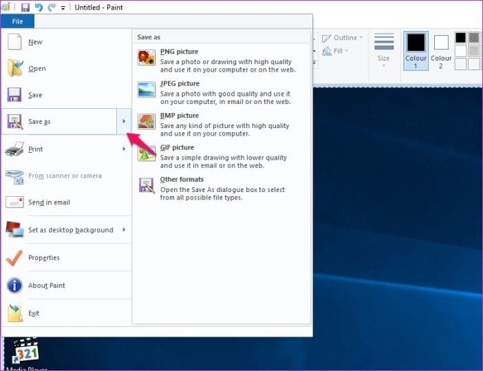Click the Exit icon
Viewport: 483px width, 371px height.
pos(15,313)
